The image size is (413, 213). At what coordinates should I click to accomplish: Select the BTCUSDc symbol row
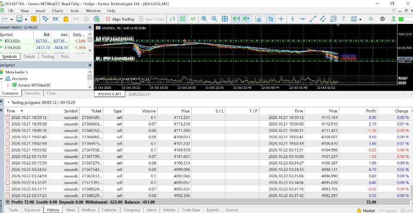click(44, 41)
